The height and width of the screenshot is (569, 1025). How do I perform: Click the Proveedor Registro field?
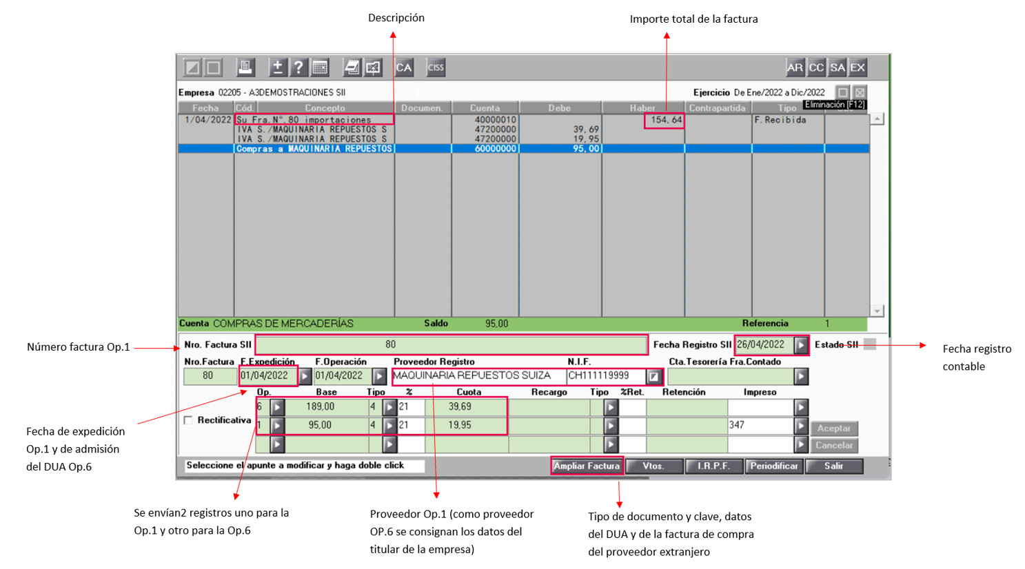click(x=479, y=376)
